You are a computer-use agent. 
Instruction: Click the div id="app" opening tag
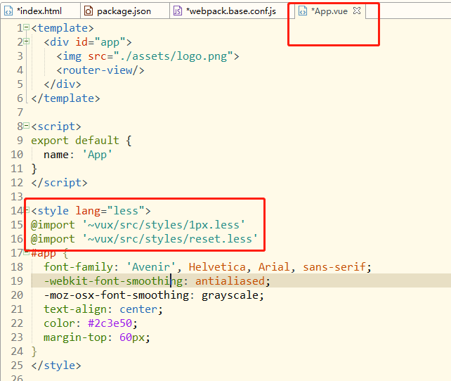[88, 42]
